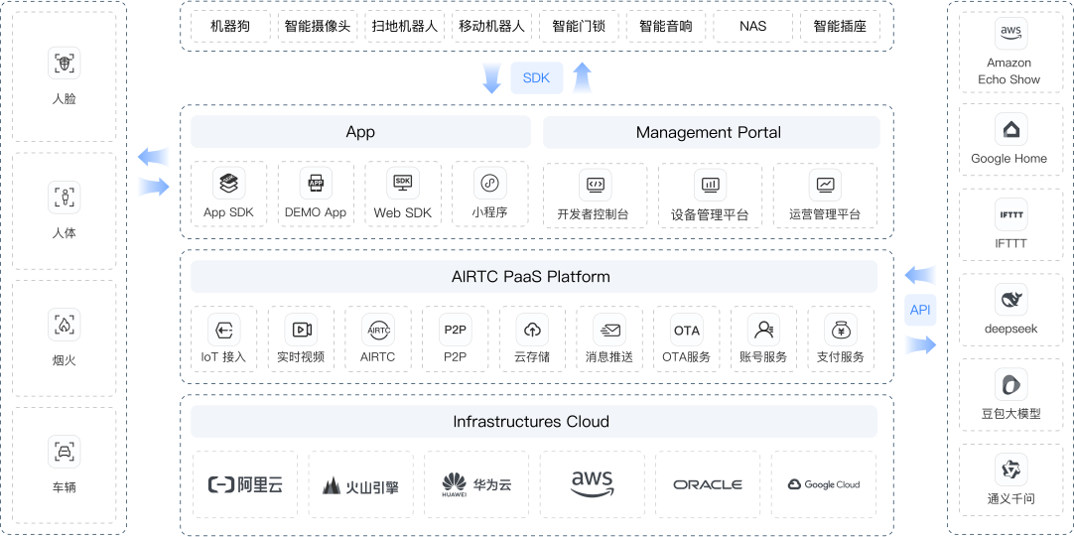Click the IoT 接入 icon
This screenshot has width=1074, height=537.
[x=224, y=331]
